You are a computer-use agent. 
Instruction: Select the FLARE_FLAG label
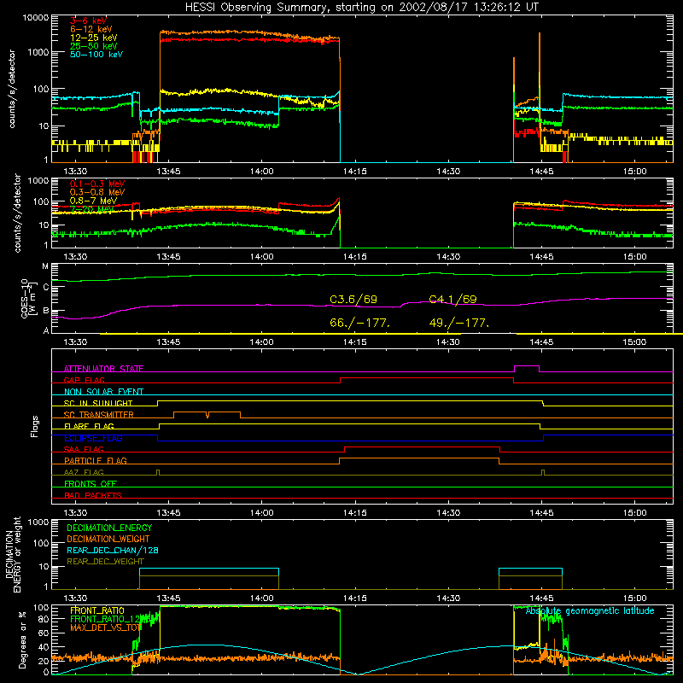point(89,426)
